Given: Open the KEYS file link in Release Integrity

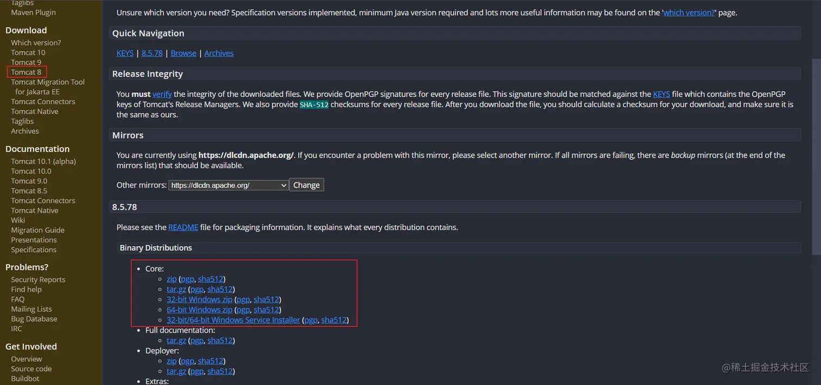Looking at the screenshot, I should pos(661,94).
